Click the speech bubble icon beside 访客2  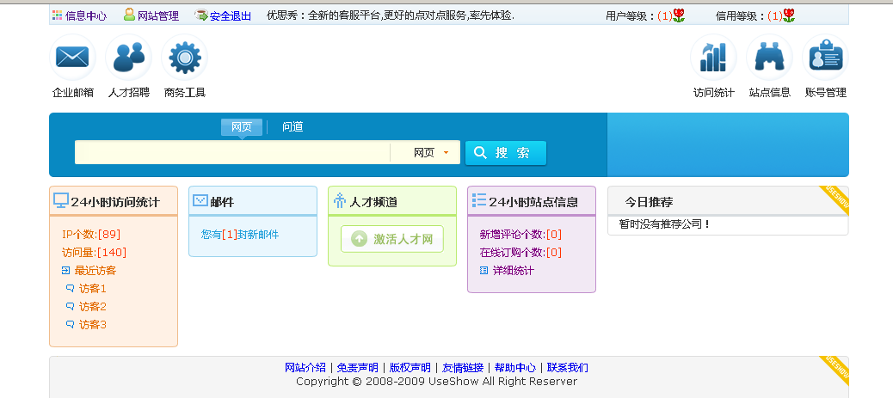(70, 307)
